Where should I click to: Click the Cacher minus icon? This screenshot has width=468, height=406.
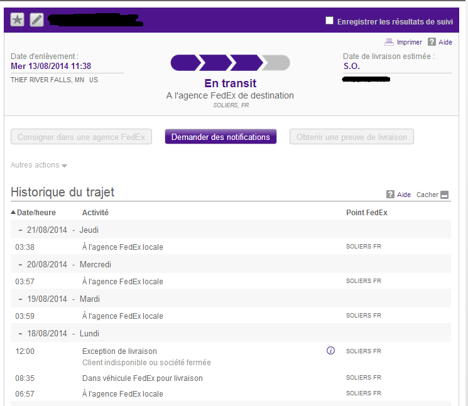pyautogui.click(x=444, y=195)
